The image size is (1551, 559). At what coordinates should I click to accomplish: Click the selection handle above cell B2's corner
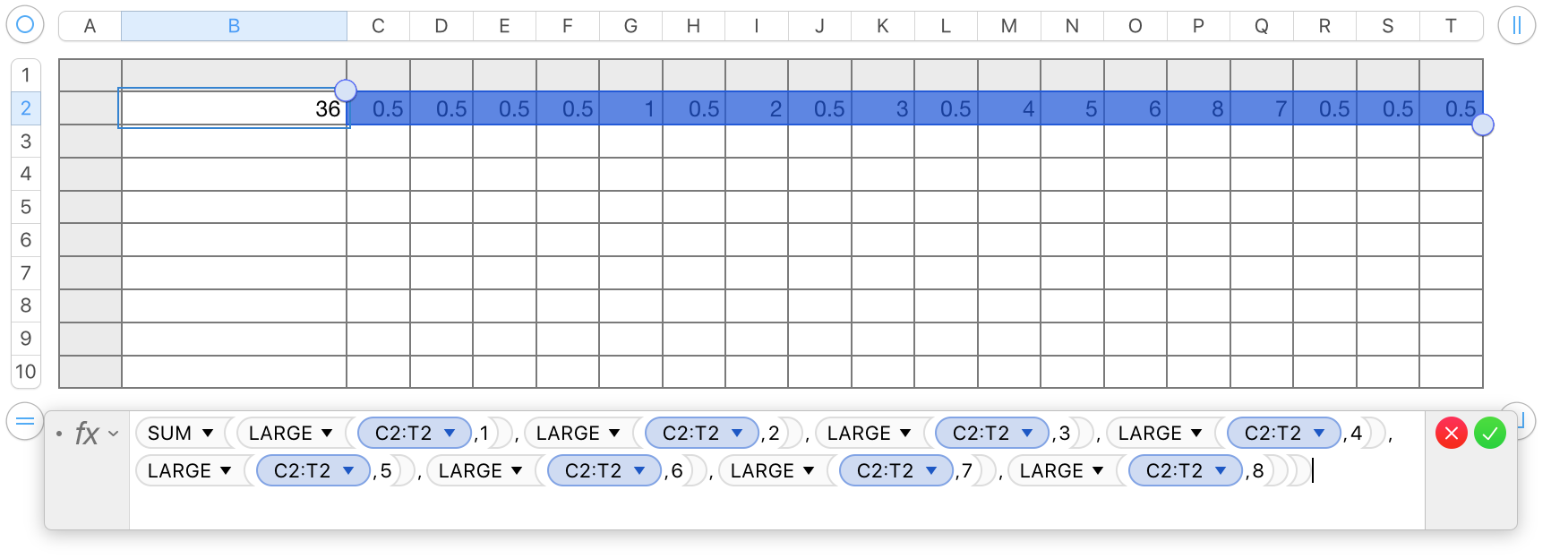pyautogui.click(x=346, y=90)
